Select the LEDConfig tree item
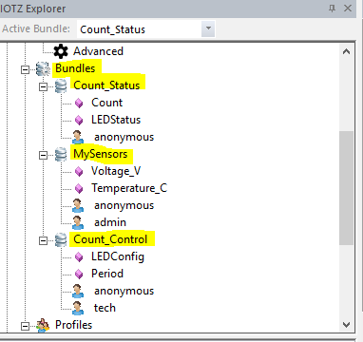 (118, 256)
